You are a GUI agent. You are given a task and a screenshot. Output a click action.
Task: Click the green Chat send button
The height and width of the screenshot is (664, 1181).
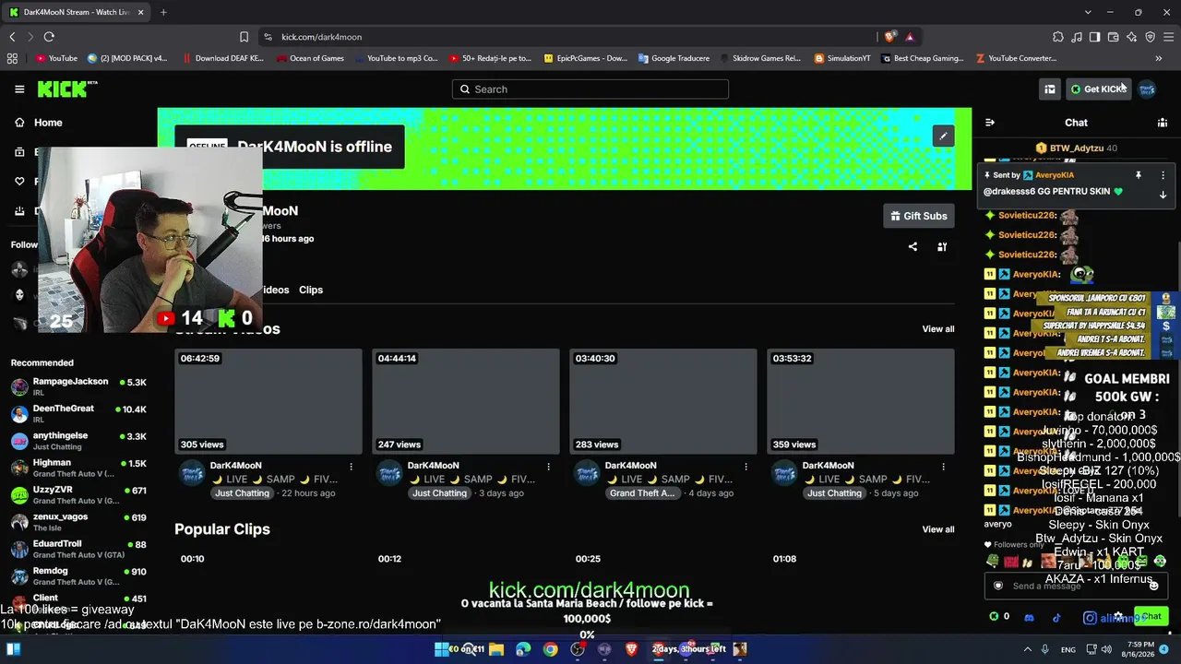tap(1150, 616)
